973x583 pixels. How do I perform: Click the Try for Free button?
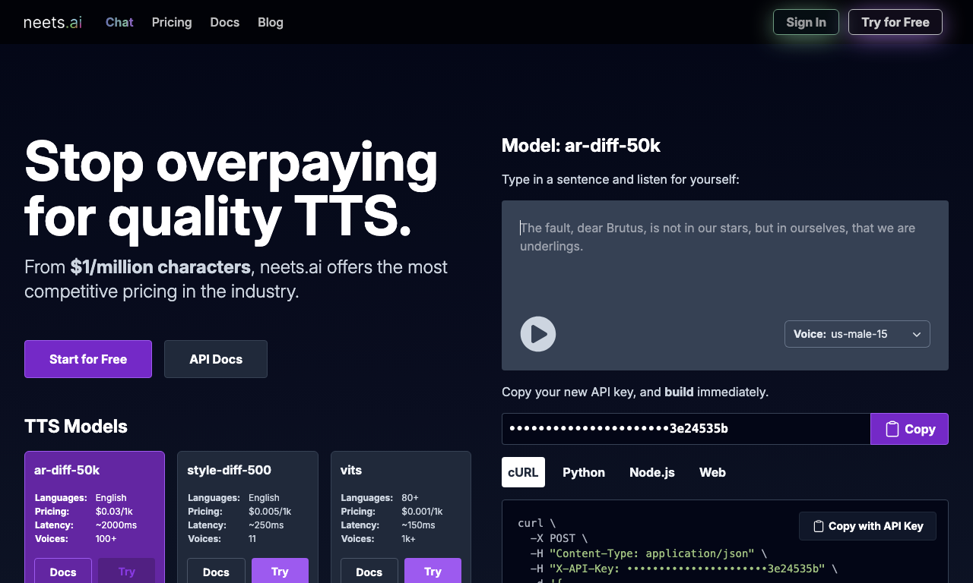(x=895, y=22)
